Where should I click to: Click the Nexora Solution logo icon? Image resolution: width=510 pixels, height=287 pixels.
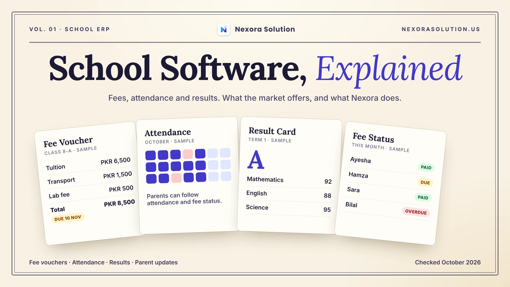point(224,29)
